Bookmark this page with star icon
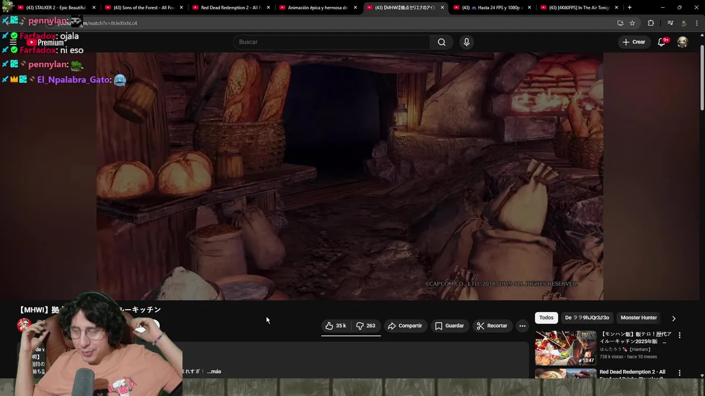 pos(632,23)
